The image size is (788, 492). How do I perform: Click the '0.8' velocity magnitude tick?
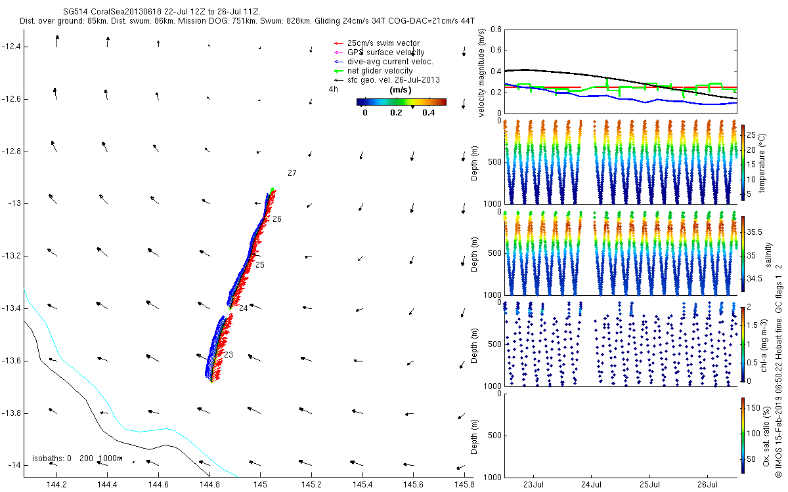pyautogui.click(x=495, y=30)
